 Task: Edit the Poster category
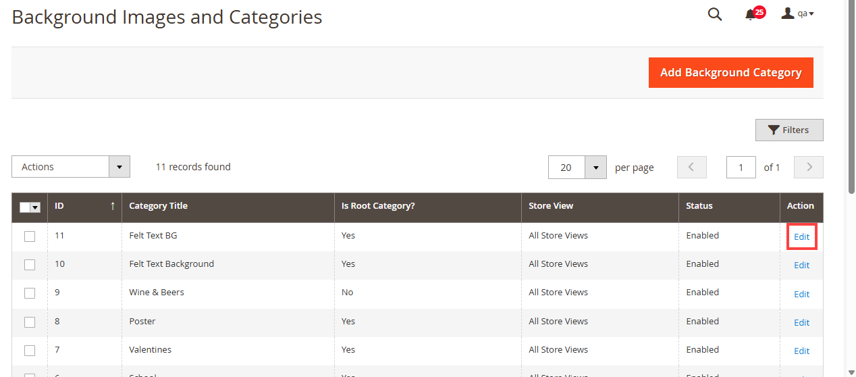(801, 322)
